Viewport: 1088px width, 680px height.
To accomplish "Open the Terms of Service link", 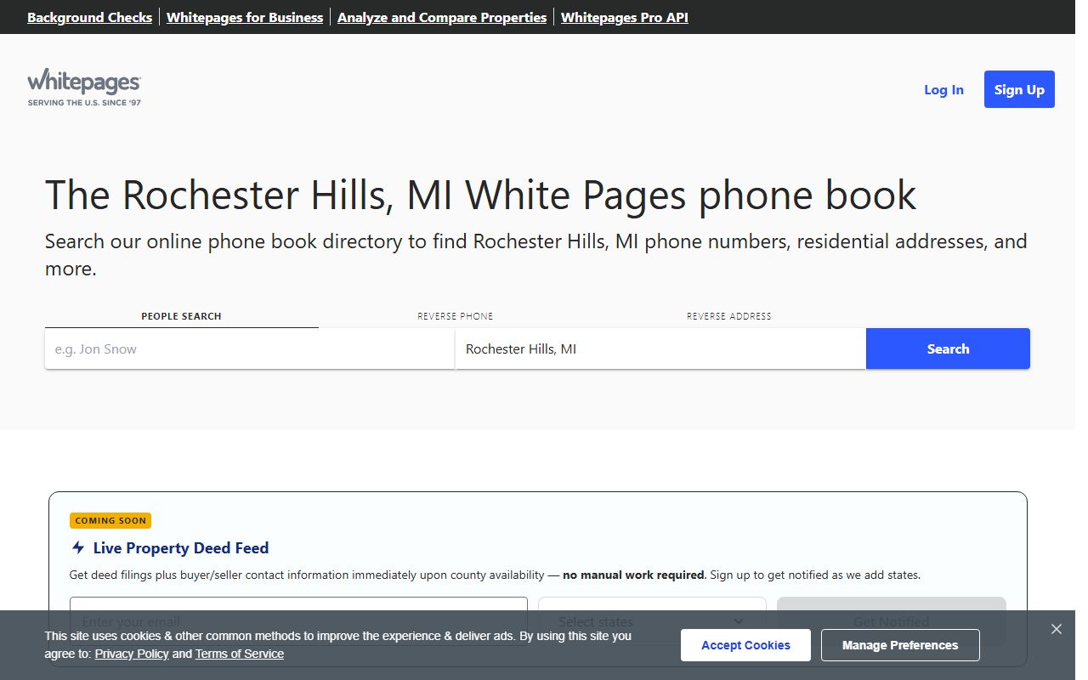I will (x=240, y=654).
